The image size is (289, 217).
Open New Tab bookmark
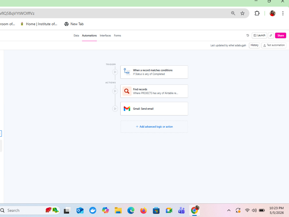[x=74, y=24]
